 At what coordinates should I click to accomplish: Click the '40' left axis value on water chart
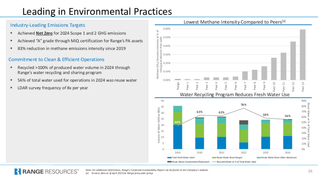pos(163,101)
